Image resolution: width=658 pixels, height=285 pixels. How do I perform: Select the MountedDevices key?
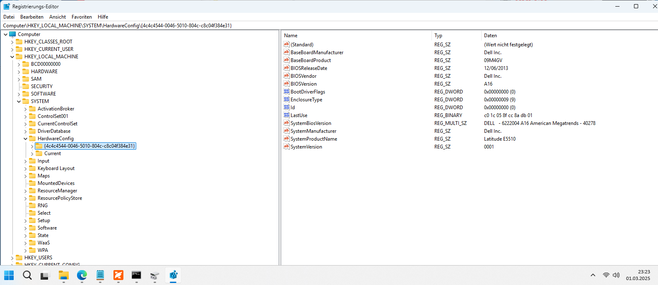[x=56, y=183]
